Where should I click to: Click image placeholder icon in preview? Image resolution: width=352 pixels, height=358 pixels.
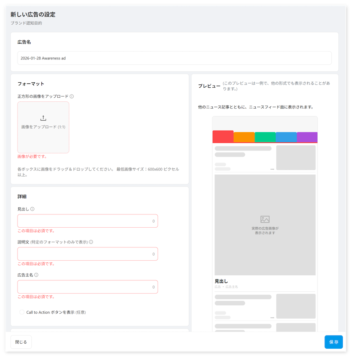click(x=265, y=219)
